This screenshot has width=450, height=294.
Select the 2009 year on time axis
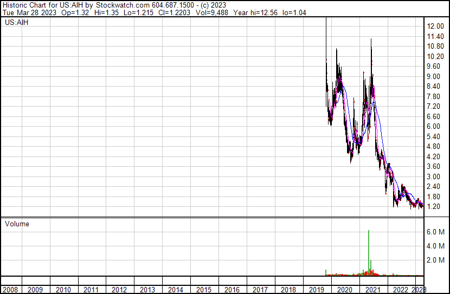(35, 290)
